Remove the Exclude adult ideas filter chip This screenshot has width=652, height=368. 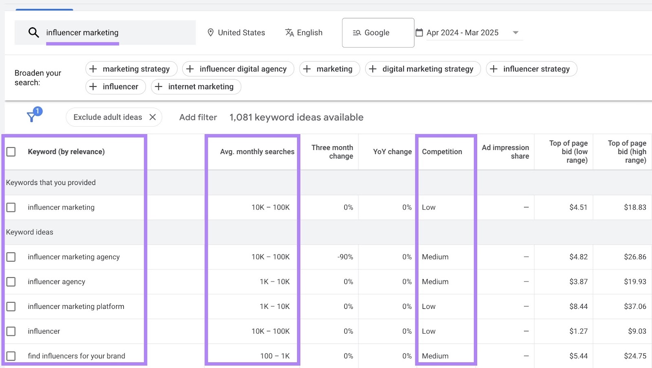[x=153, y=117]
